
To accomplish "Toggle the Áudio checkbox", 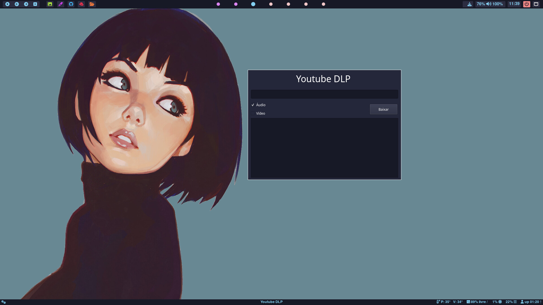I will point(253,105).
